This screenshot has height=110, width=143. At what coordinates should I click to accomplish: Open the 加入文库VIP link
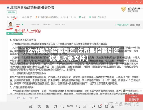tap(135, 9)
